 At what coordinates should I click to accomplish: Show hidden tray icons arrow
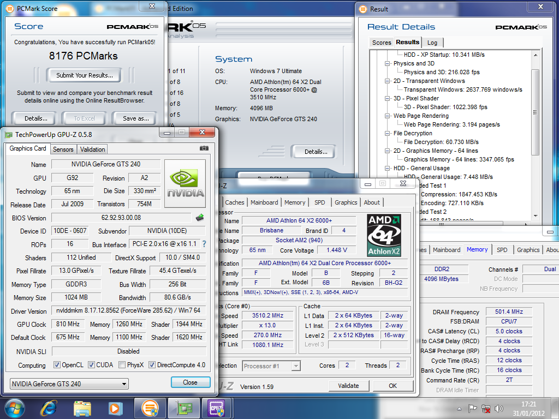click(x=459, y=409)
